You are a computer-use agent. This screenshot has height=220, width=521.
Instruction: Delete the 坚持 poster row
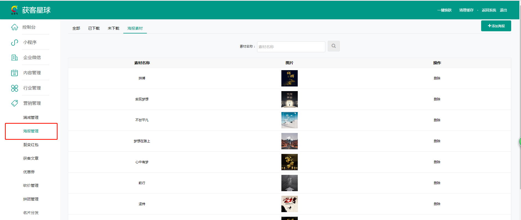click(x=437, y=204)
